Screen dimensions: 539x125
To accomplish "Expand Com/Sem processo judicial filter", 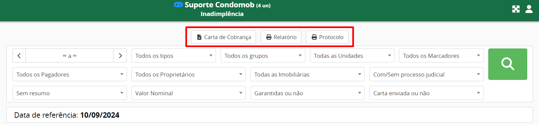I will 426,75.
